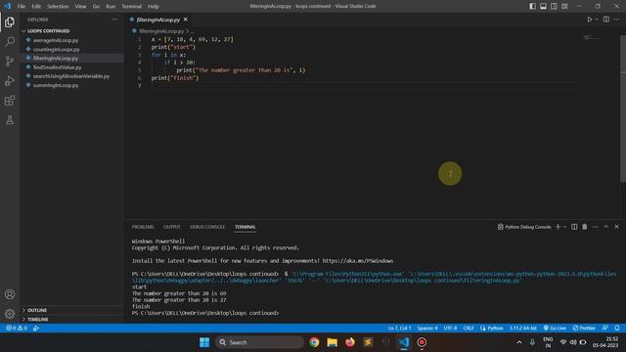The width and height of the screenshot is (626, 352).
Task: Open the Search view in activity bar
Action: point(10,41)
